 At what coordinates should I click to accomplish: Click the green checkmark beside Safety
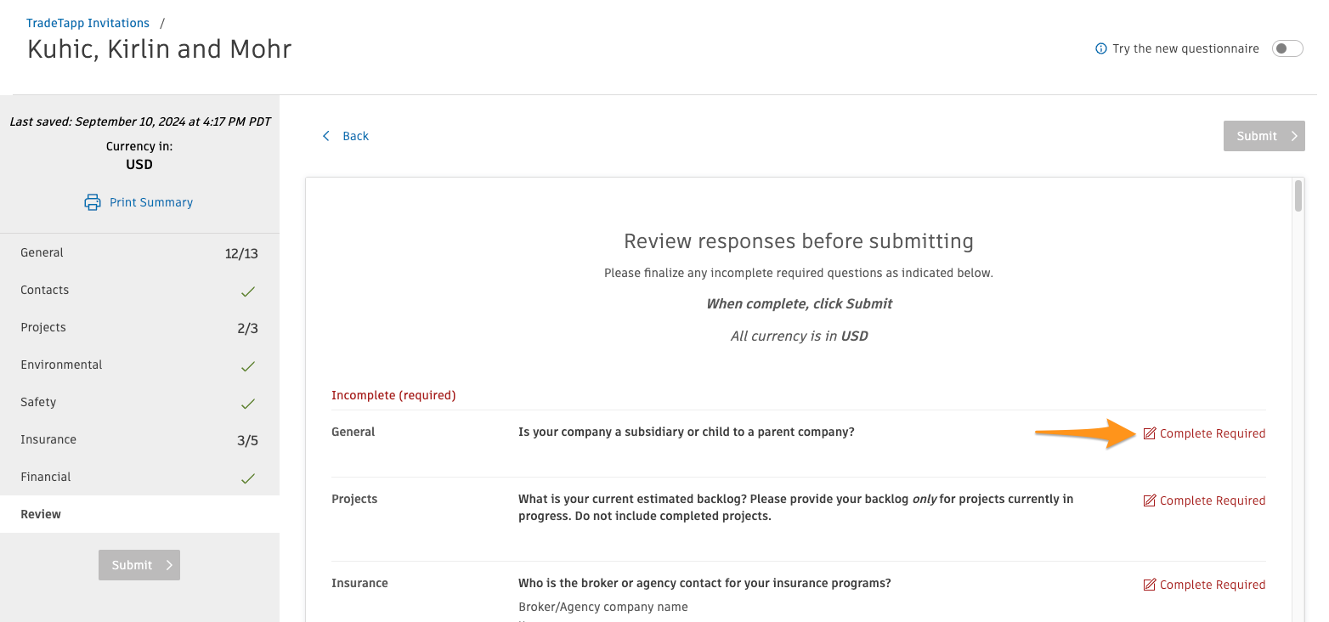tap(247, 404)
